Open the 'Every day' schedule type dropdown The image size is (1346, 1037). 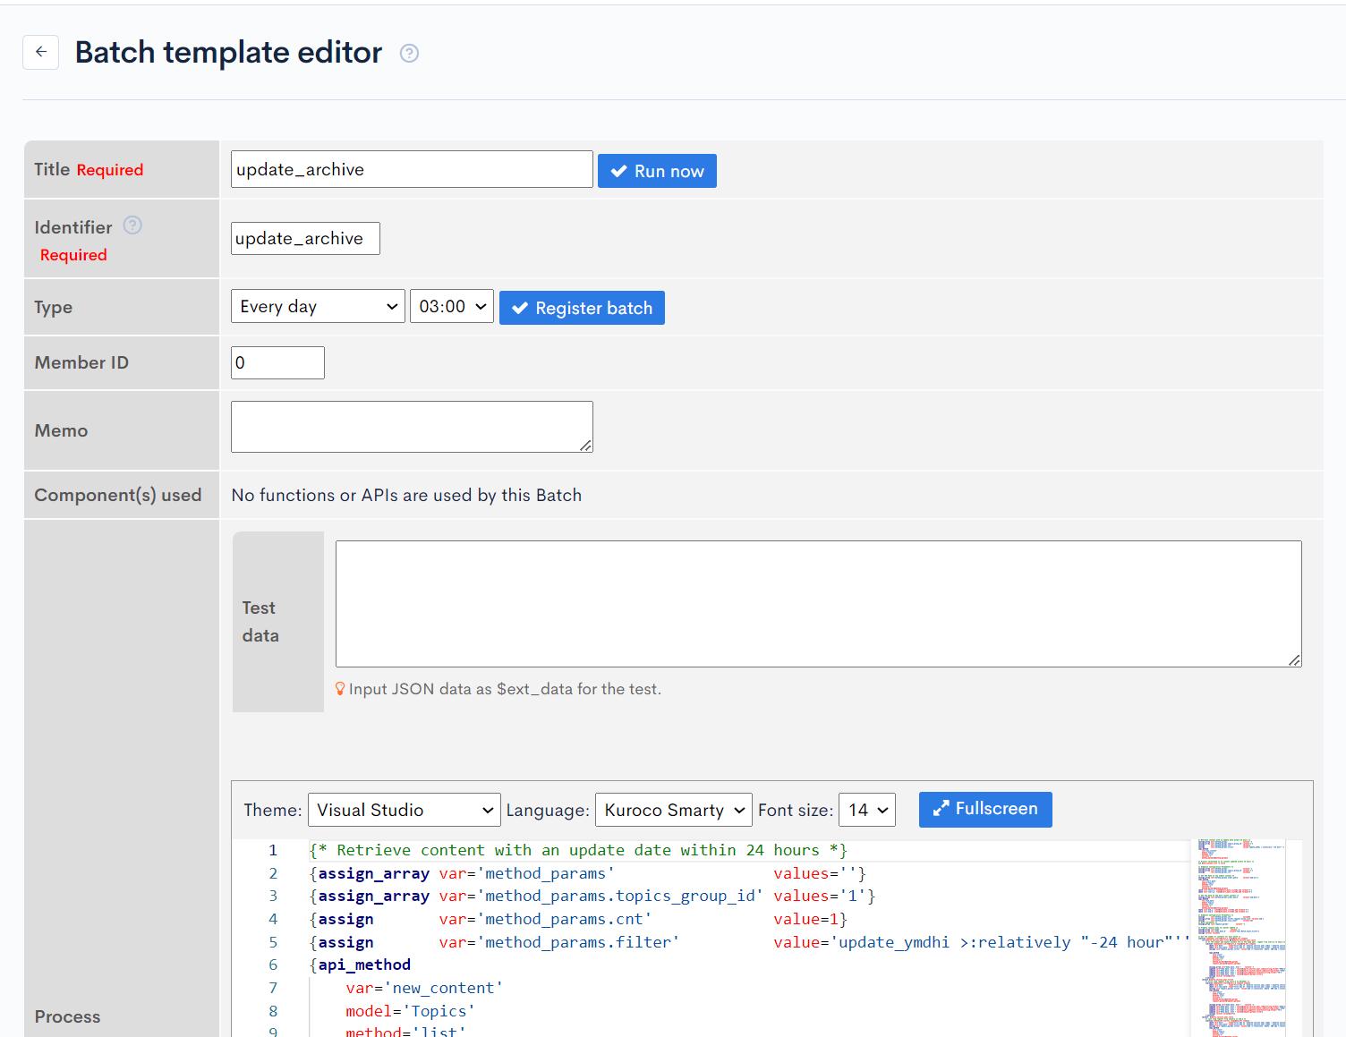click(x=317, y=306)
